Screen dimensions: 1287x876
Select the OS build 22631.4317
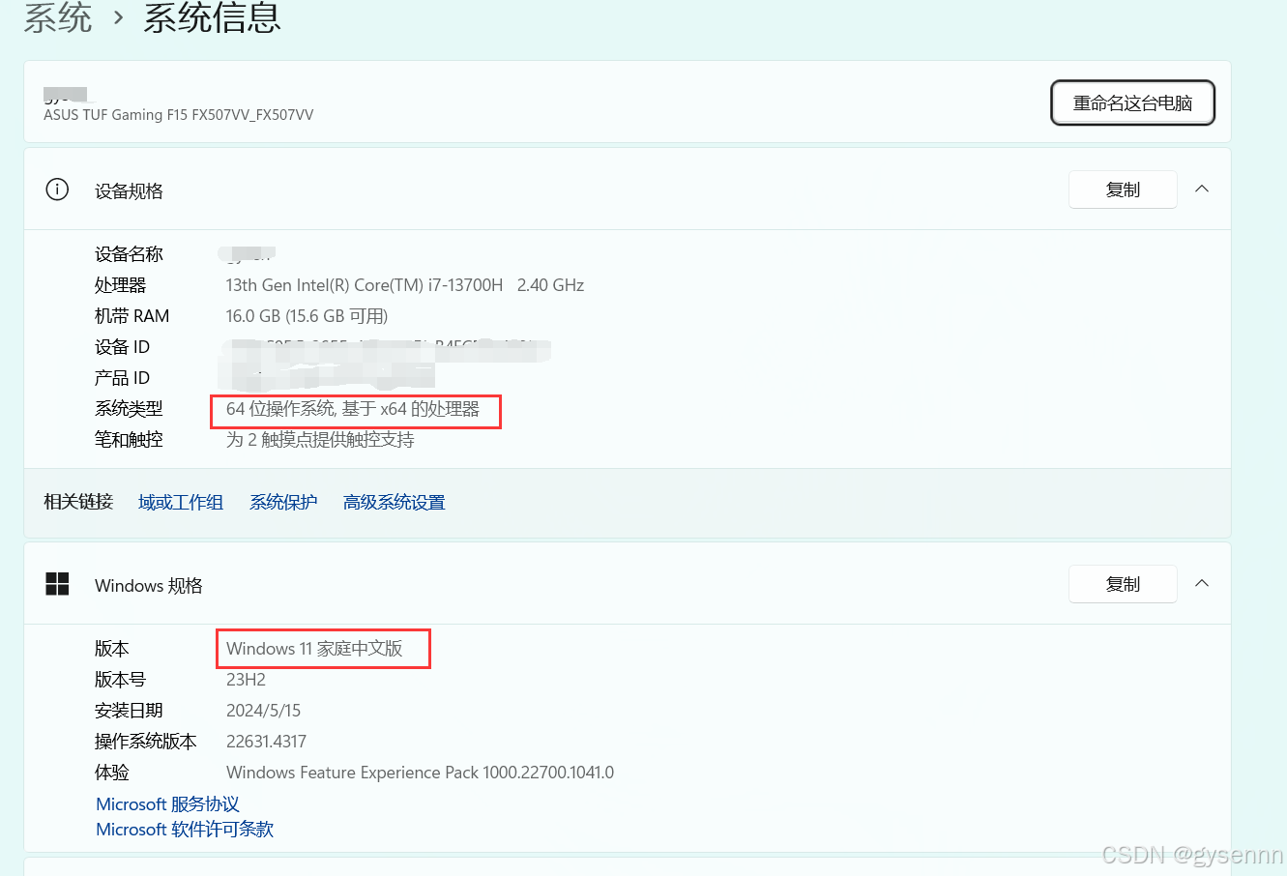click(266, 742)
